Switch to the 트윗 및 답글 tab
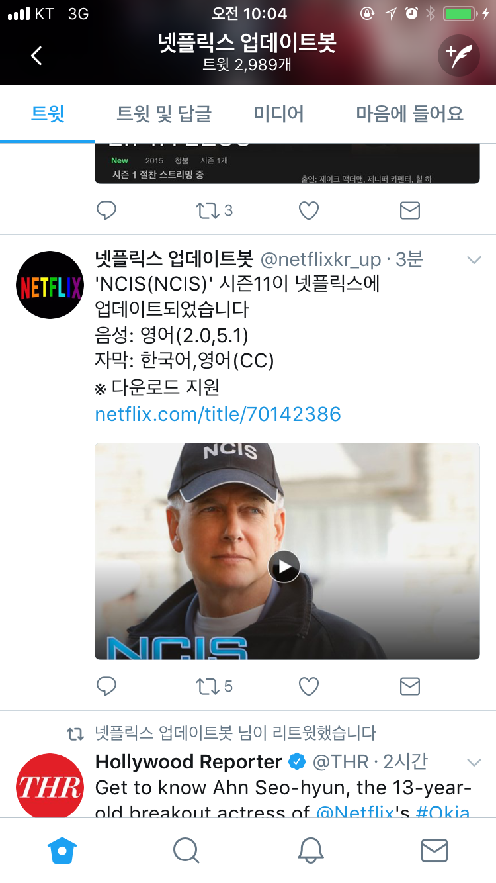This screenshot has height=883, width=496. (x=164, y=114)
